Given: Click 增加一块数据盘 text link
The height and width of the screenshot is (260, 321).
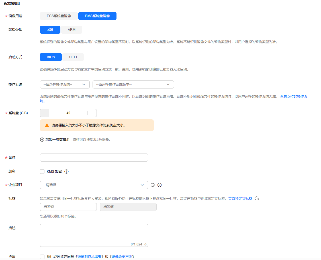Looking at the screenshot, I should tap(58, 140).
